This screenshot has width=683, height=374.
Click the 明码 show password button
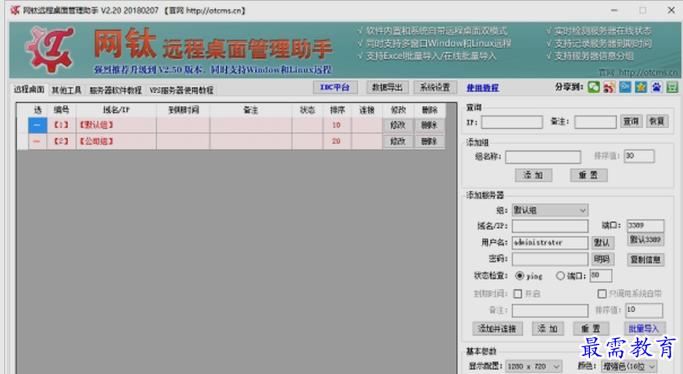point(602,259)
